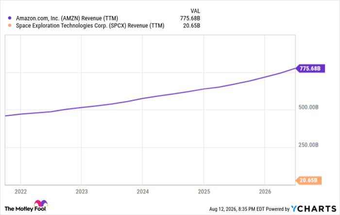The width and height of the screenshot is (340, 215).
Task: Click the 775.68B value in the legend
Action: (x=190, y=18)
